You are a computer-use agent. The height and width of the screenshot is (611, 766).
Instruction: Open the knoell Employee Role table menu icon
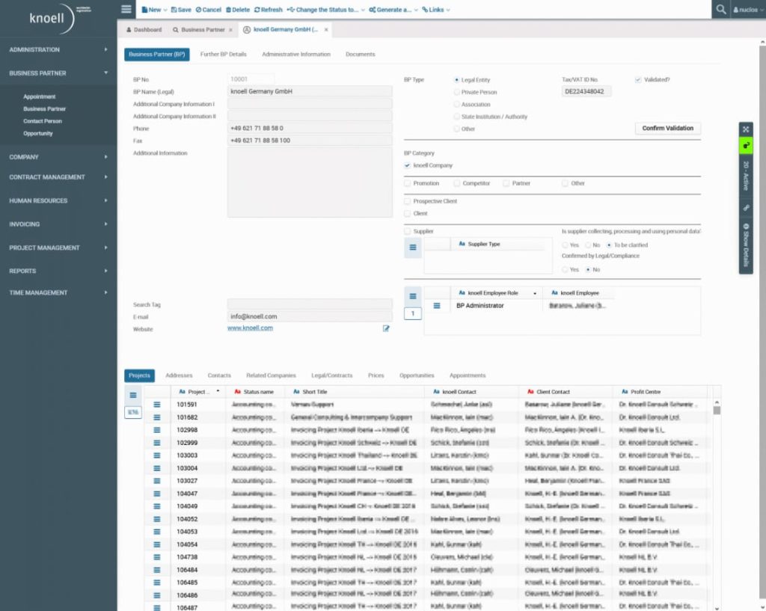[413, 296]
